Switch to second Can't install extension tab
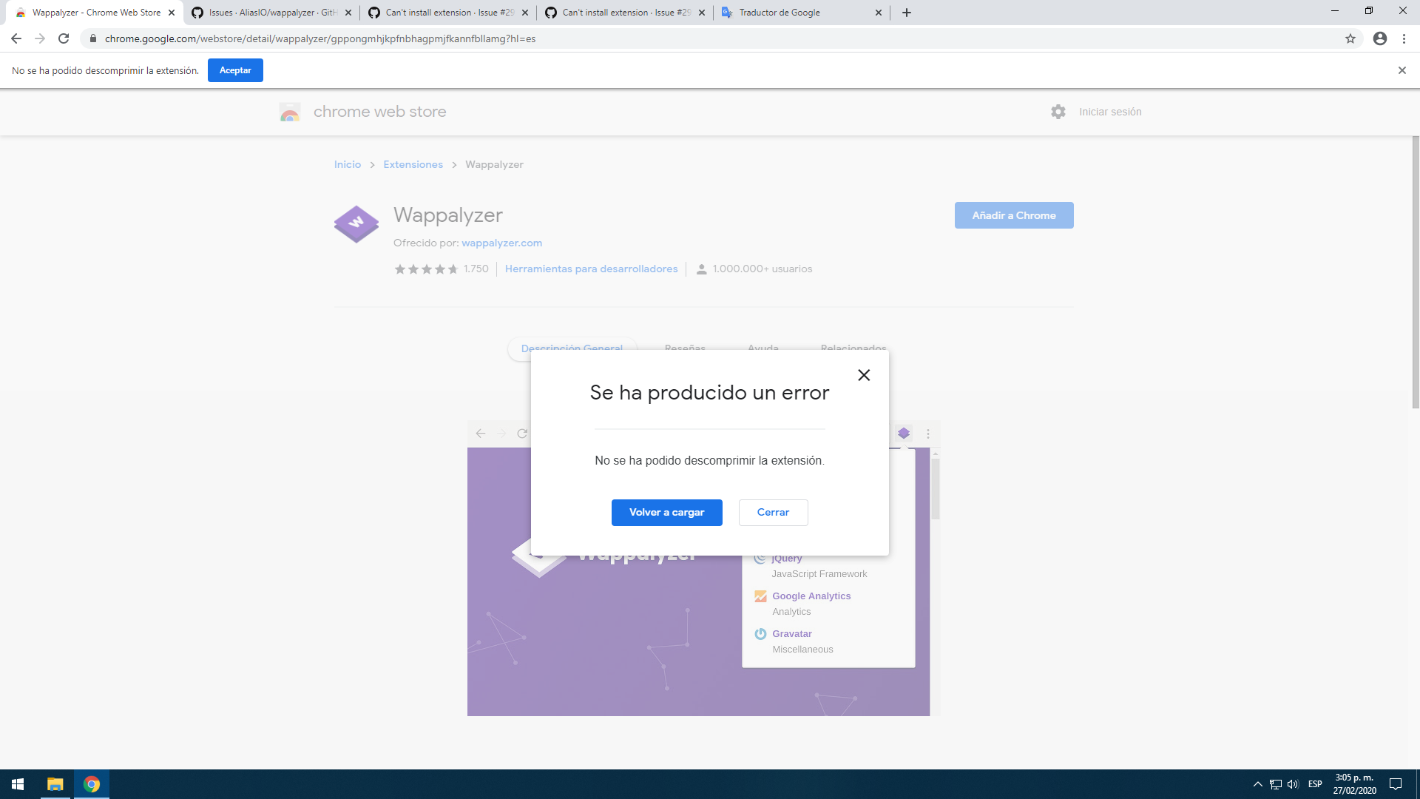The image size is (1420, 799). [626, 13]
